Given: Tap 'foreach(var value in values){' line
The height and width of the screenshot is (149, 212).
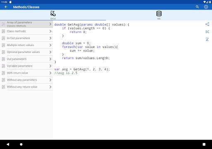Looking at the screenshot, I should tap(90, 47).
